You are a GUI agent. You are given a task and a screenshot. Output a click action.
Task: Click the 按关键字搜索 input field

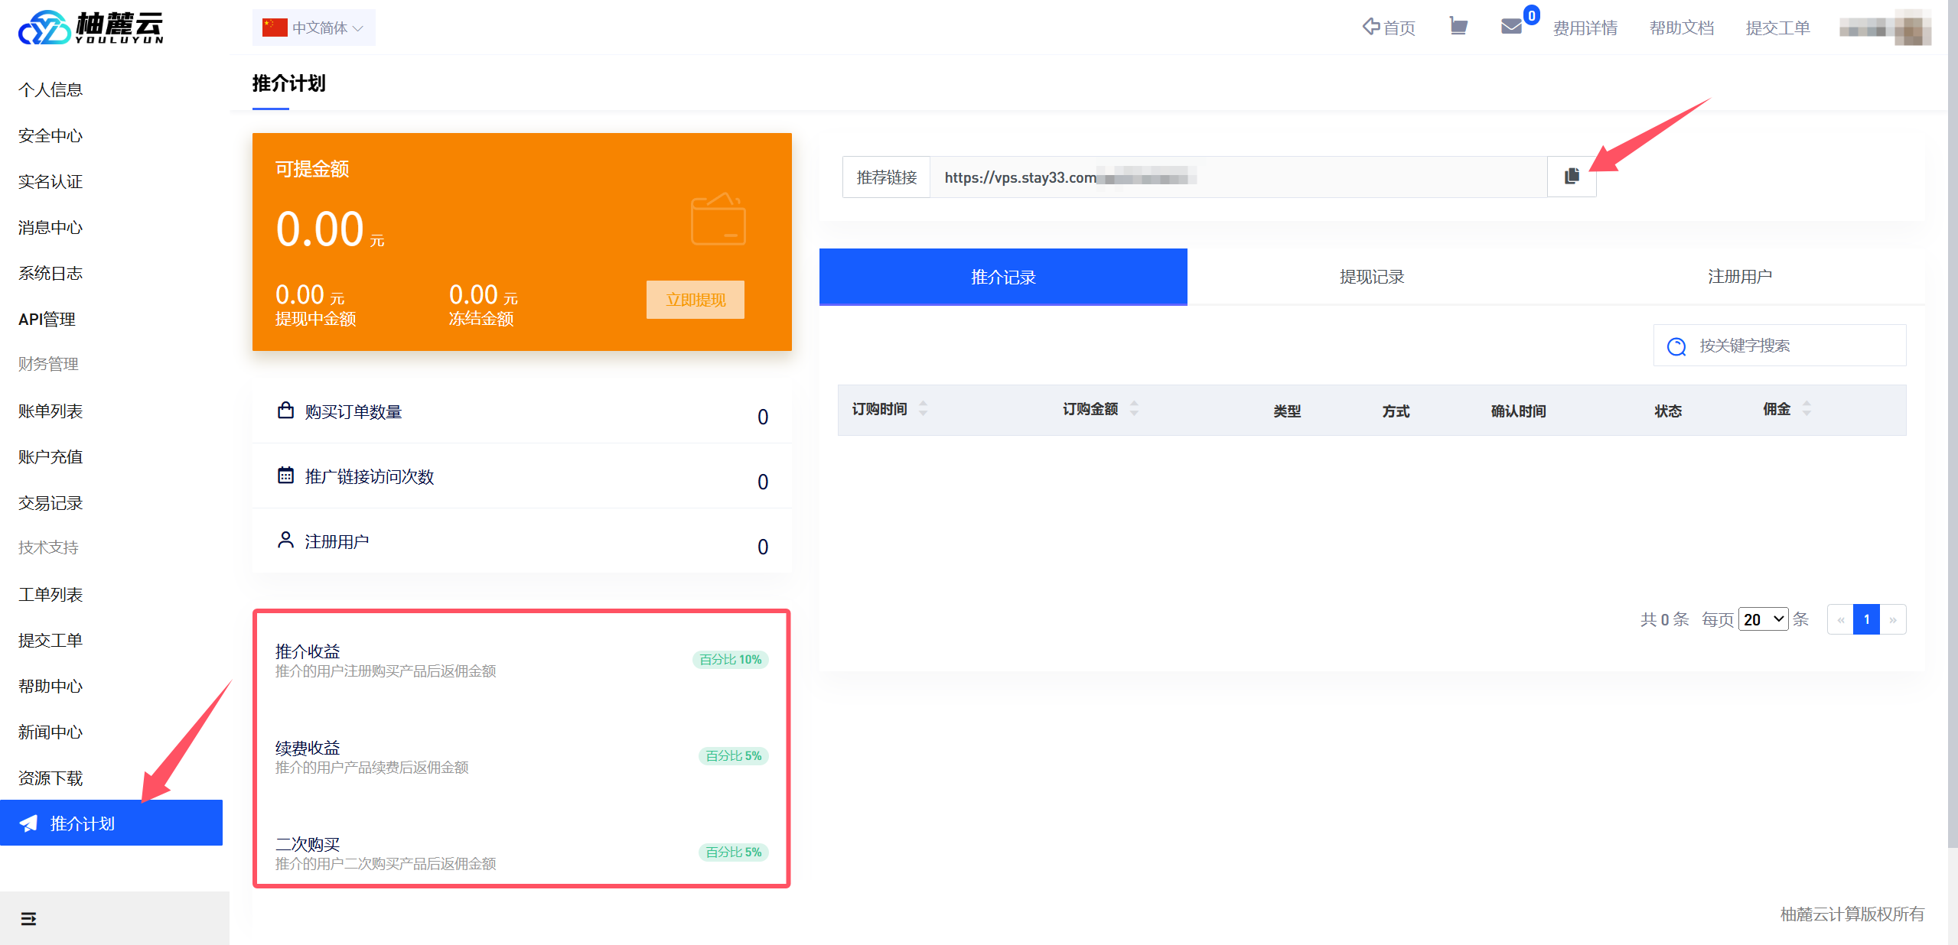(1790, 346)
